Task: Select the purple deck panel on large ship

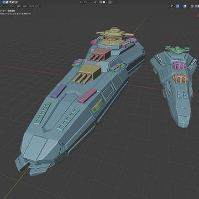Action: [x=59, y=91]
